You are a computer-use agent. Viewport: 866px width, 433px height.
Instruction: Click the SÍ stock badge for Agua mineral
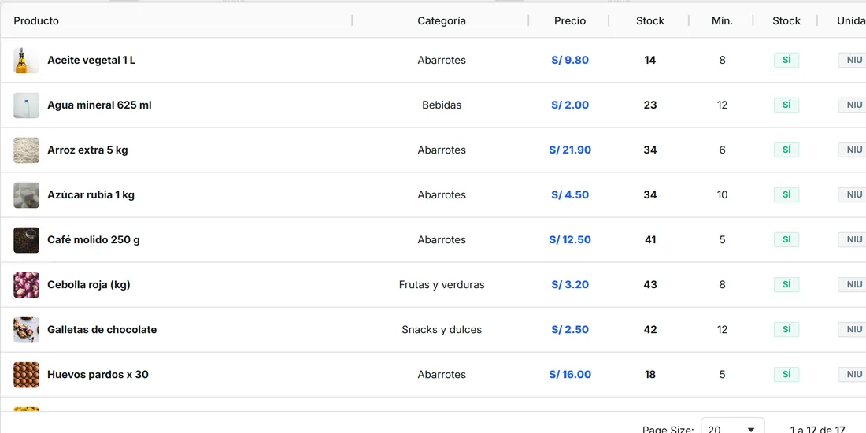786,105
